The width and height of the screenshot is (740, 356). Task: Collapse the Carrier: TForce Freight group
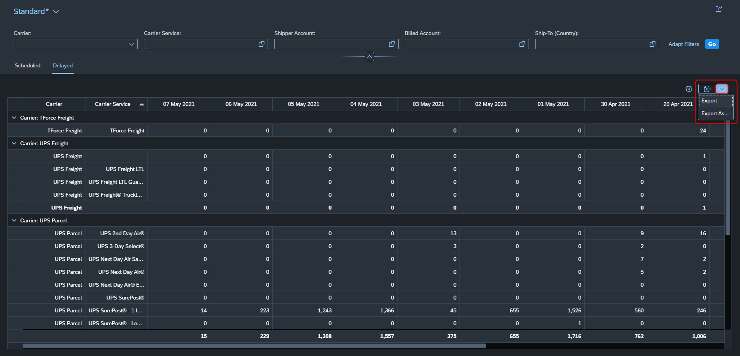coord(14,118)
